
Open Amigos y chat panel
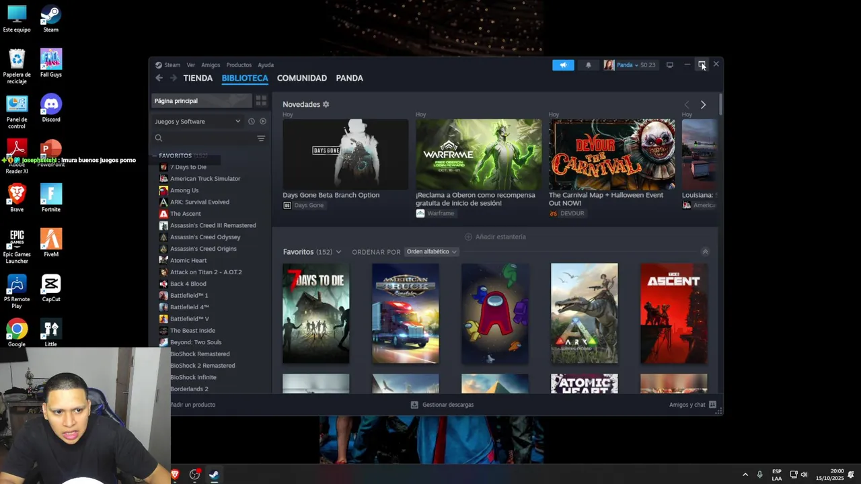pos(692,405)
